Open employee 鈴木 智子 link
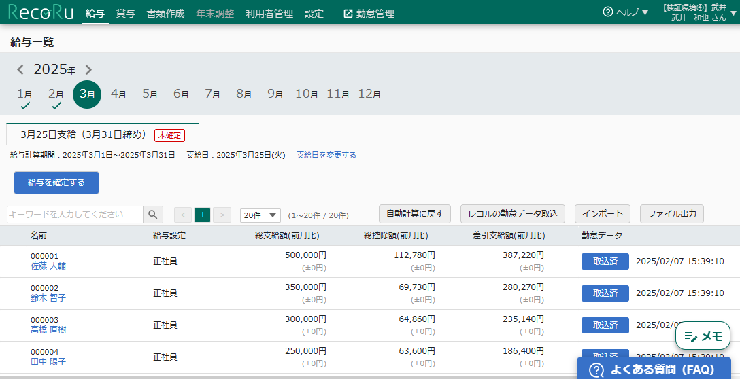Screen dimensions: 740x379 48,298
